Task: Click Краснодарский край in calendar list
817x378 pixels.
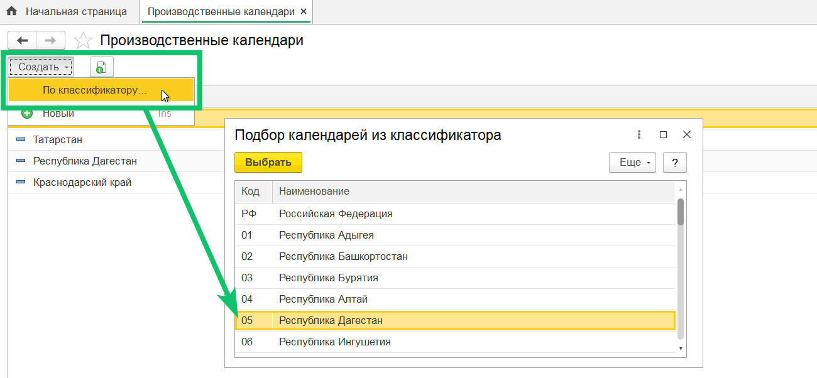Action: [x=82, y=182]
